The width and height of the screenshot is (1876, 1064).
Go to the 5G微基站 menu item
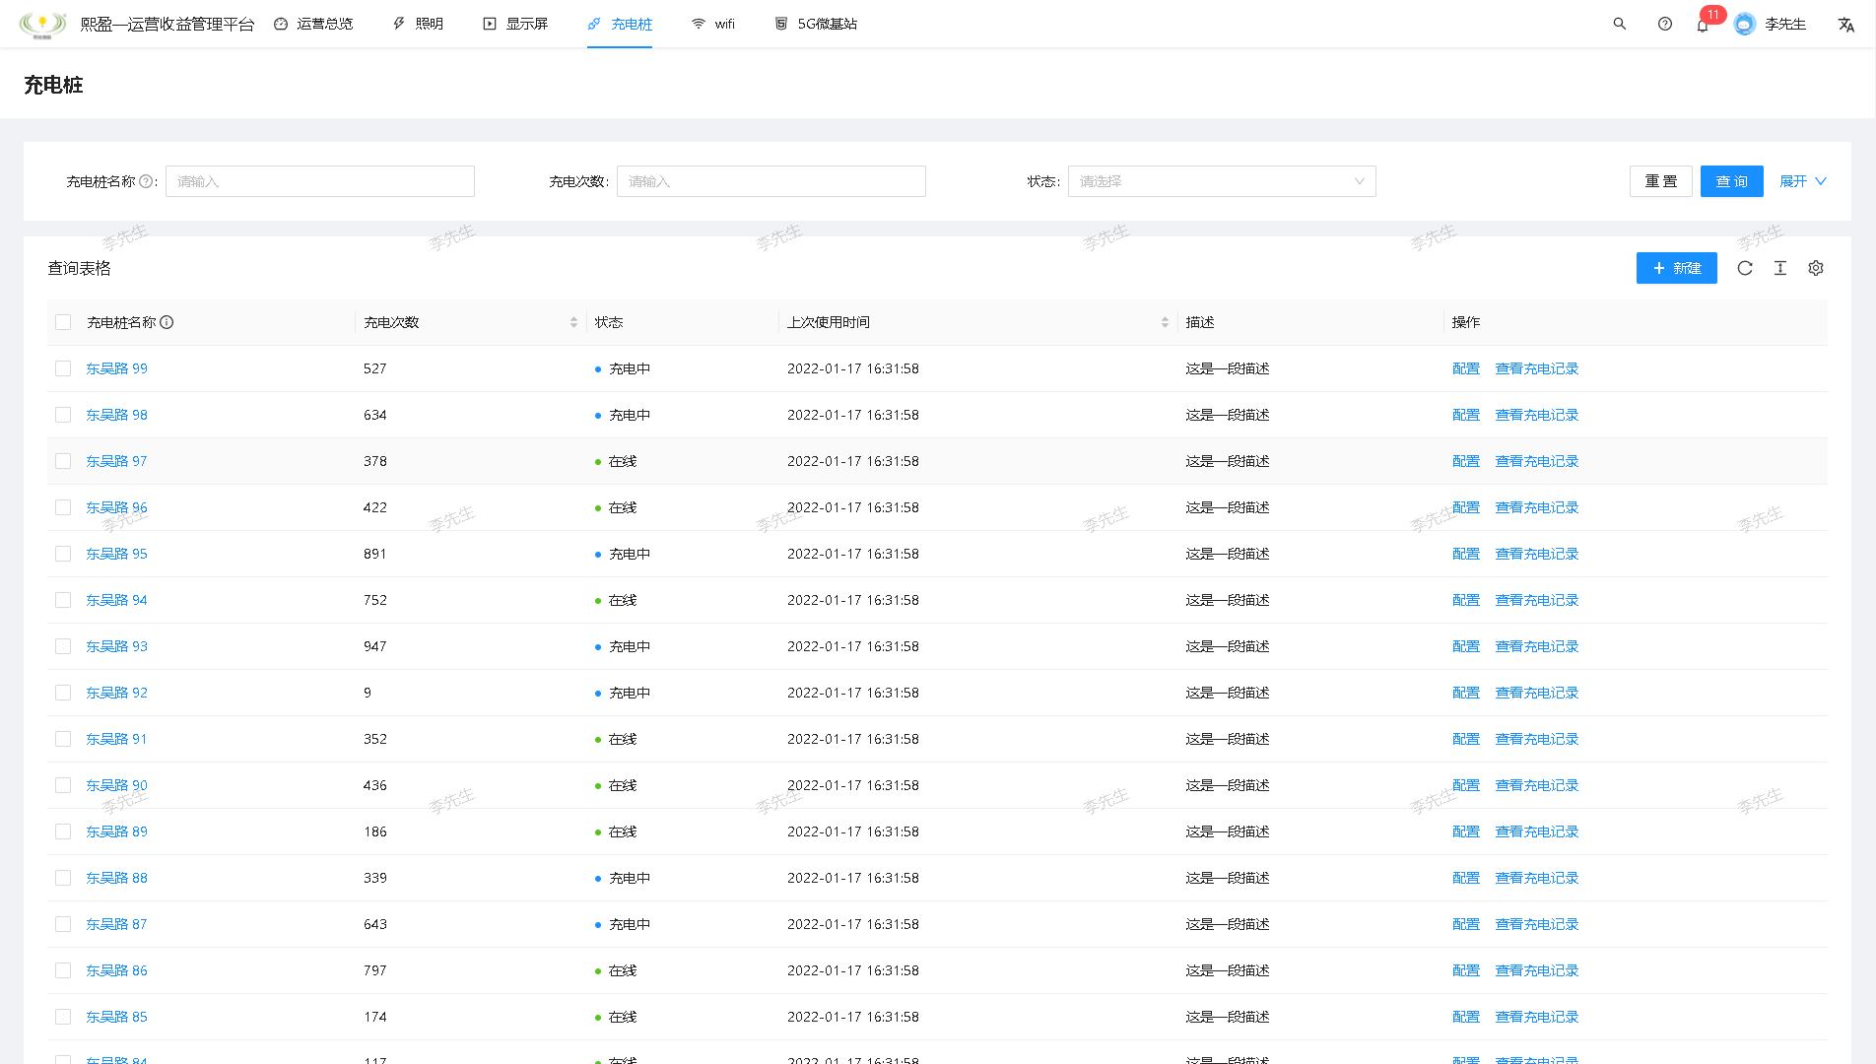816,24
